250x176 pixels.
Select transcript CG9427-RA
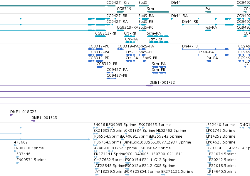(110, 25)
